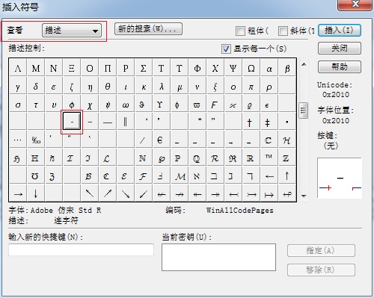Select the double-struck C ℂ symbol
Viewport: 374px width, 298px height.
269,140
